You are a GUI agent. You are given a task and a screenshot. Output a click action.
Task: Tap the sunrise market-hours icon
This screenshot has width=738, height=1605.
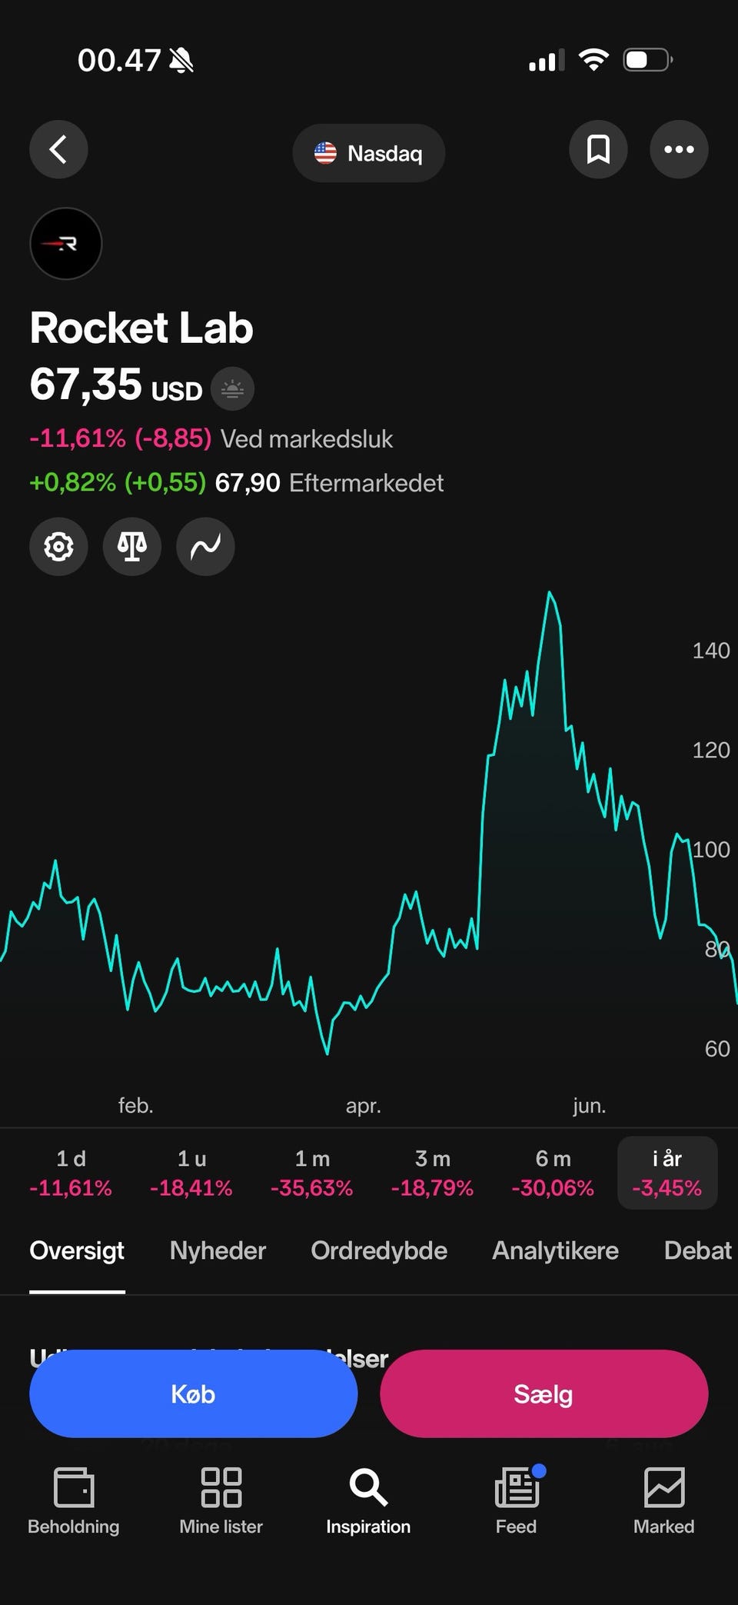click(x=232, y=389)
